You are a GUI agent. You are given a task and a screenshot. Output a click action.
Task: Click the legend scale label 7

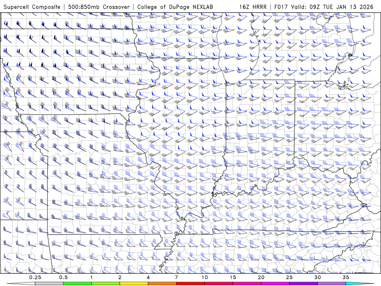pos(176,277)
